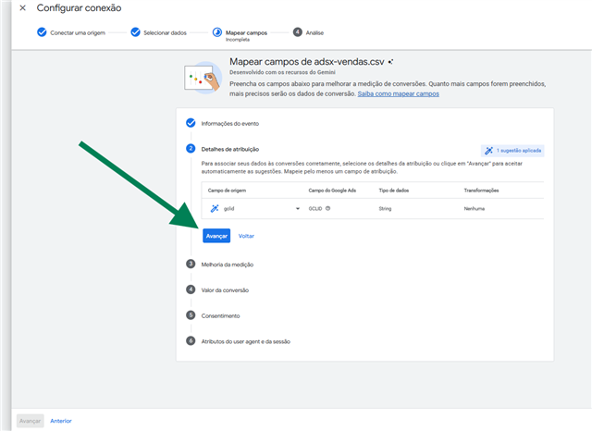
Task: Click the info icon beside GCLID
Action: [x=327, y=208]
